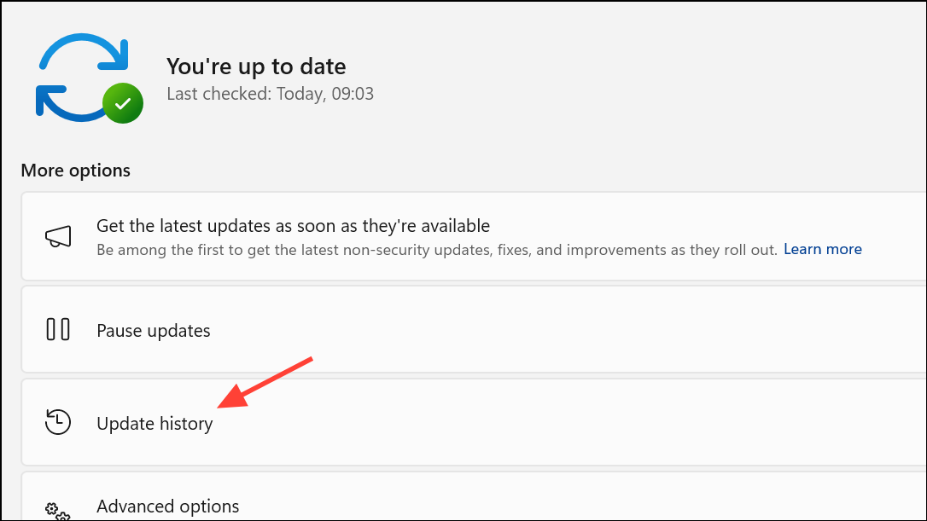Click the You're up to date heading

[x=256, y=66]
